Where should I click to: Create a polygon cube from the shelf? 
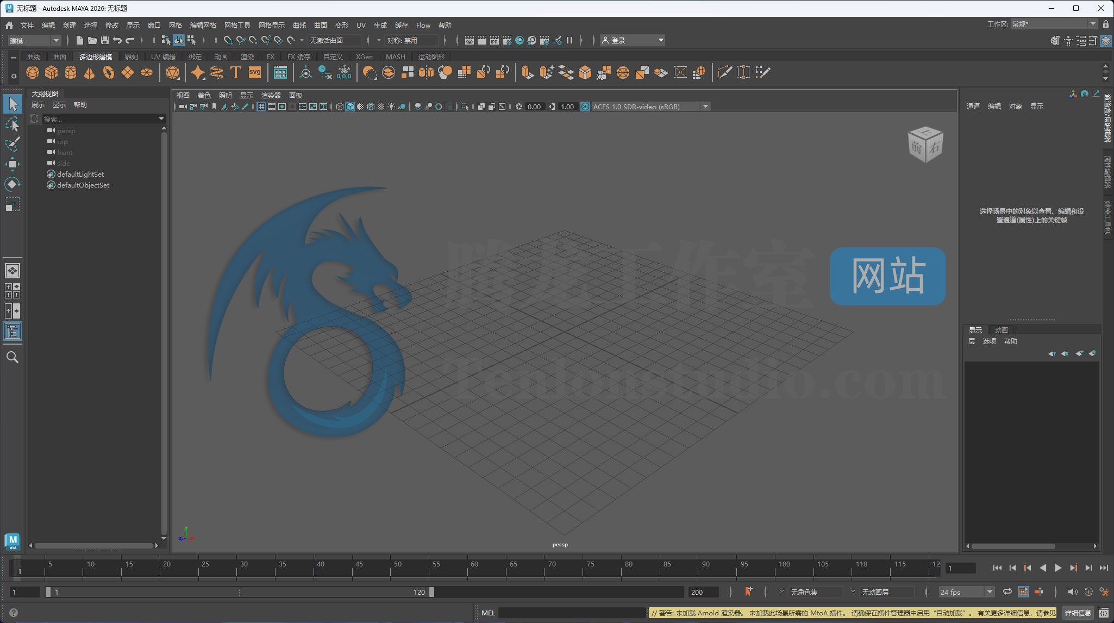[52, 72]
